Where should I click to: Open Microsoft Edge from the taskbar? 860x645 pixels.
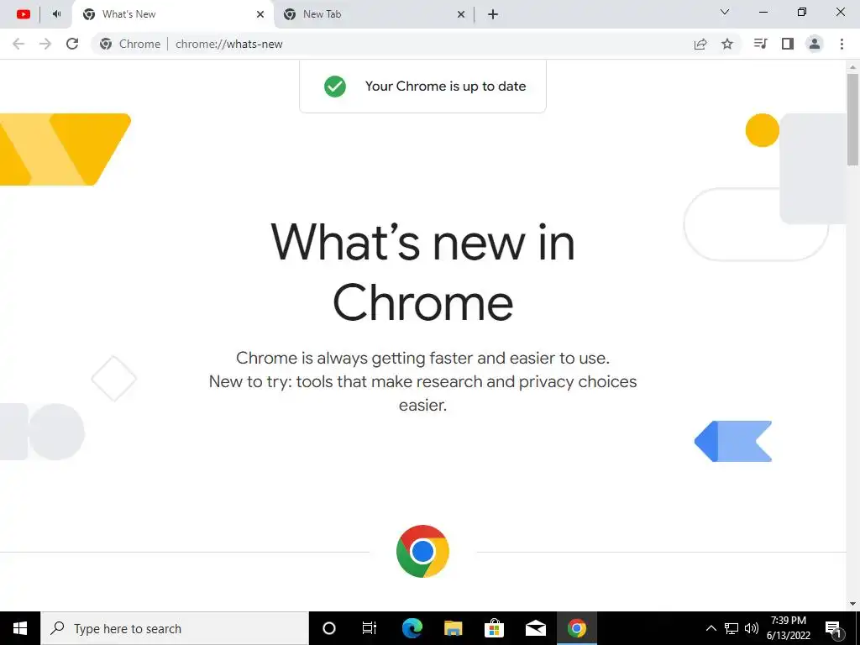coord(412,628)
